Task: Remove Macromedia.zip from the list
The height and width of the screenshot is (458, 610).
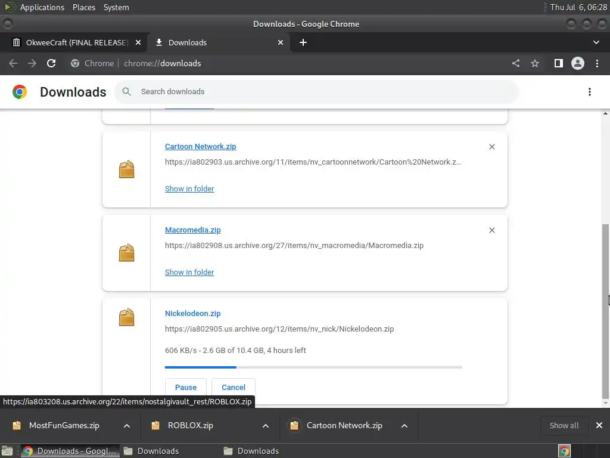Action: pyautogui.click(x=491, y=230)
